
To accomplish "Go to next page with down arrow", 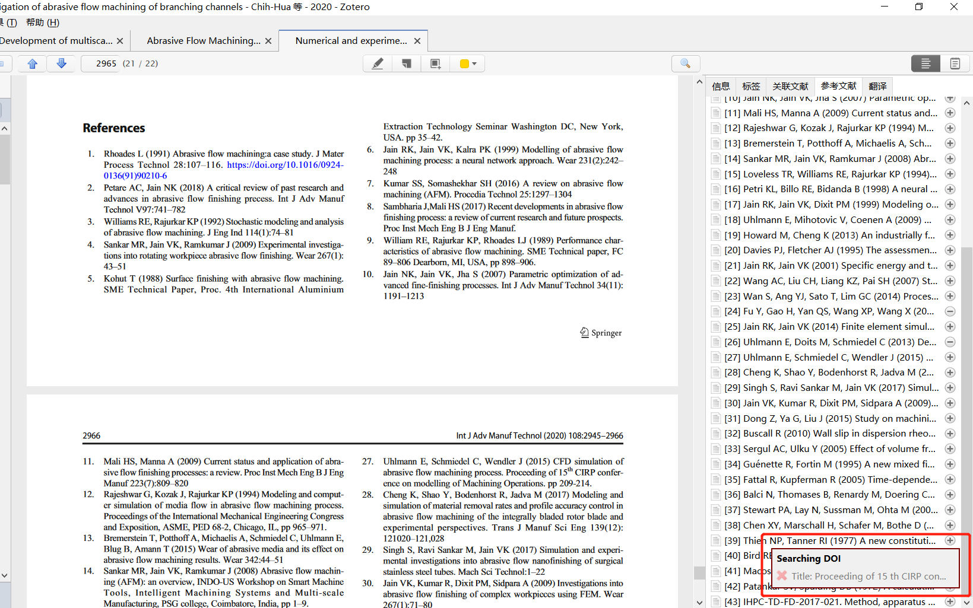I will point(61,63).
